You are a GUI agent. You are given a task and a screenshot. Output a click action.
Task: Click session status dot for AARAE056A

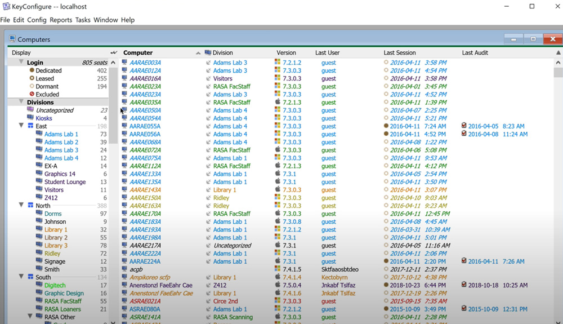386,134
